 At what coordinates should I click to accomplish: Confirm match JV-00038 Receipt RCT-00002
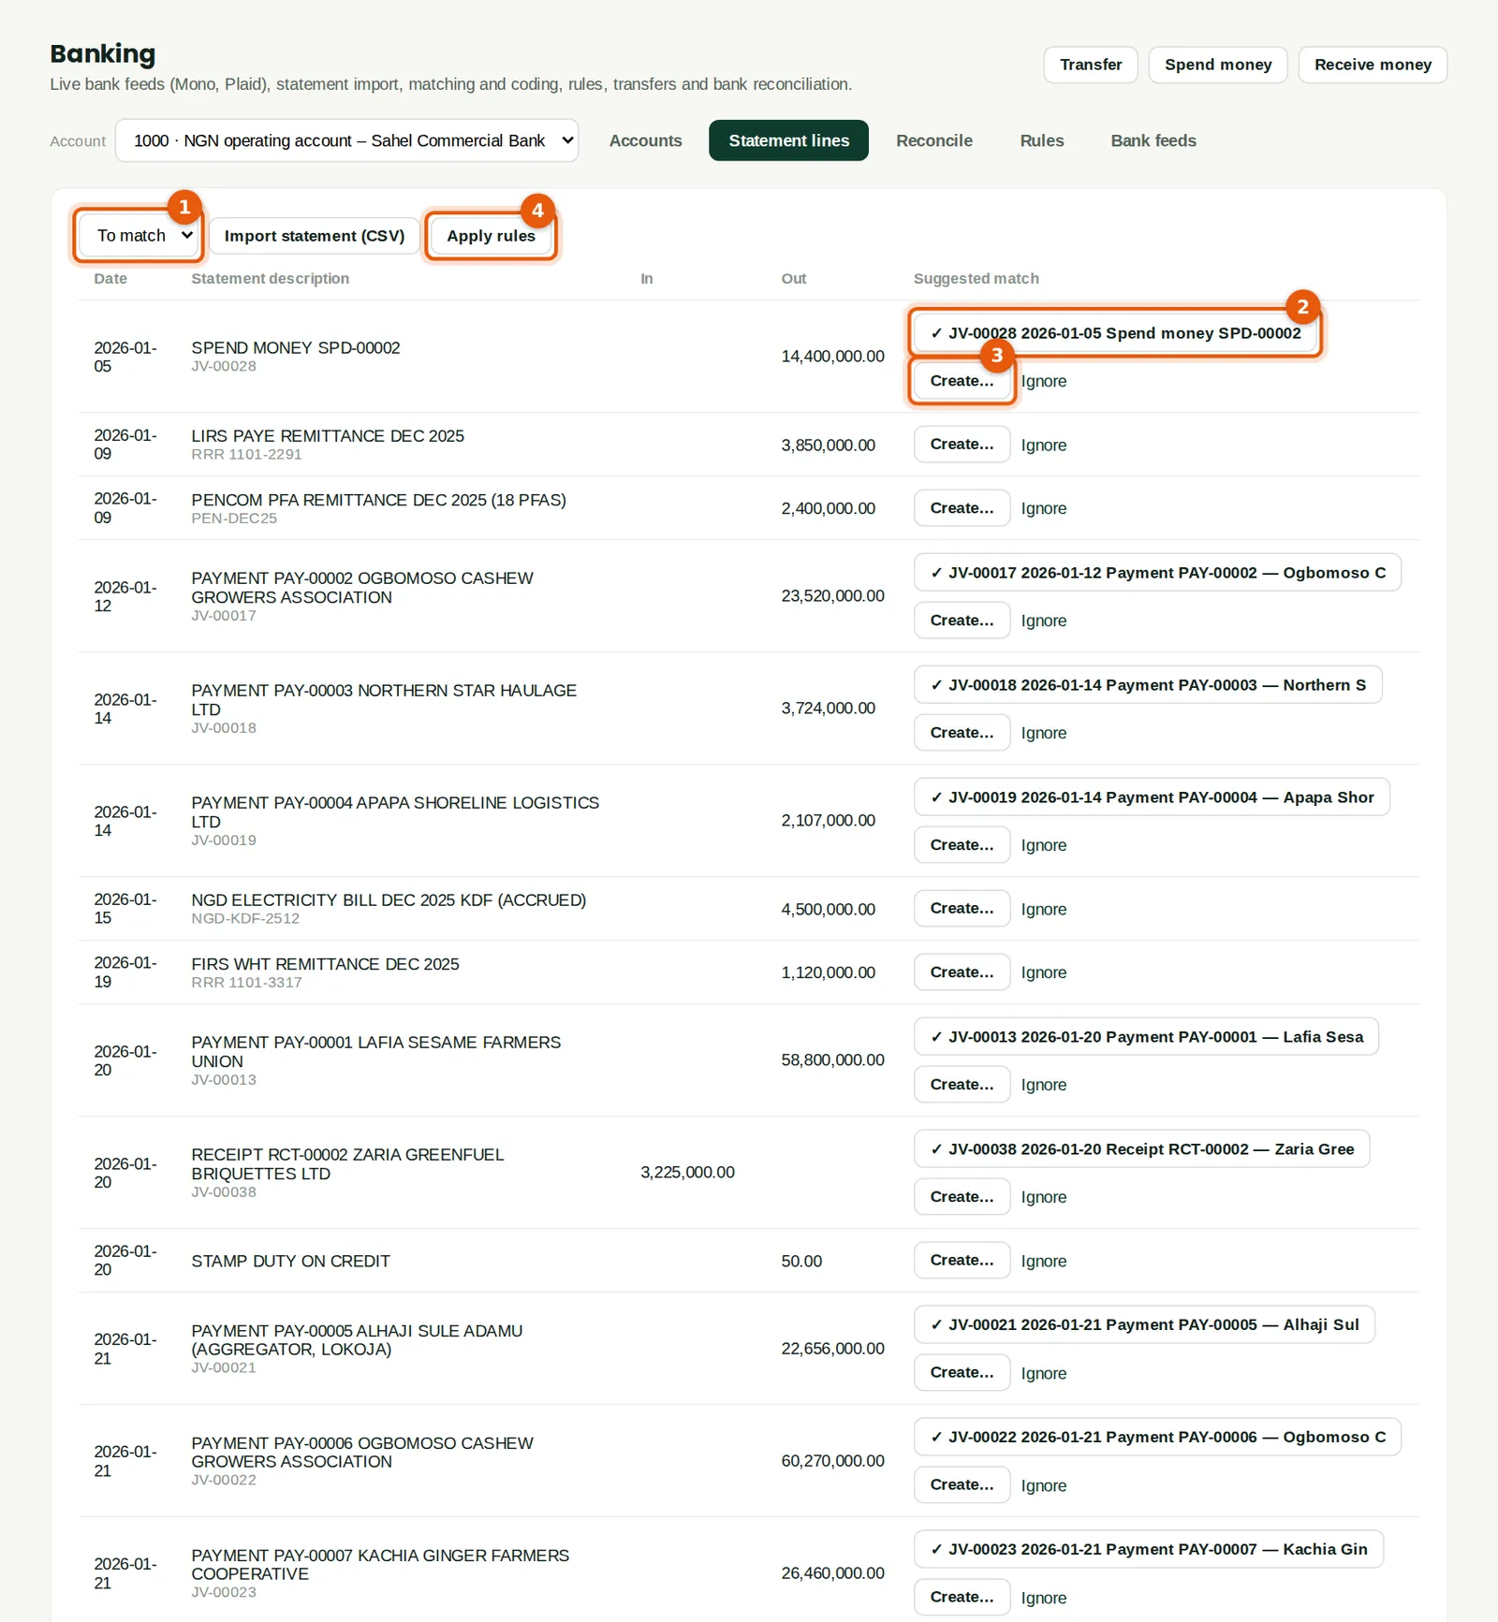tap(1141, 1149)
